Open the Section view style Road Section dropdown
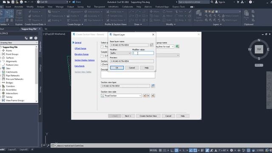The width and height of the screenshot is (272, 153). pos(121,96)
